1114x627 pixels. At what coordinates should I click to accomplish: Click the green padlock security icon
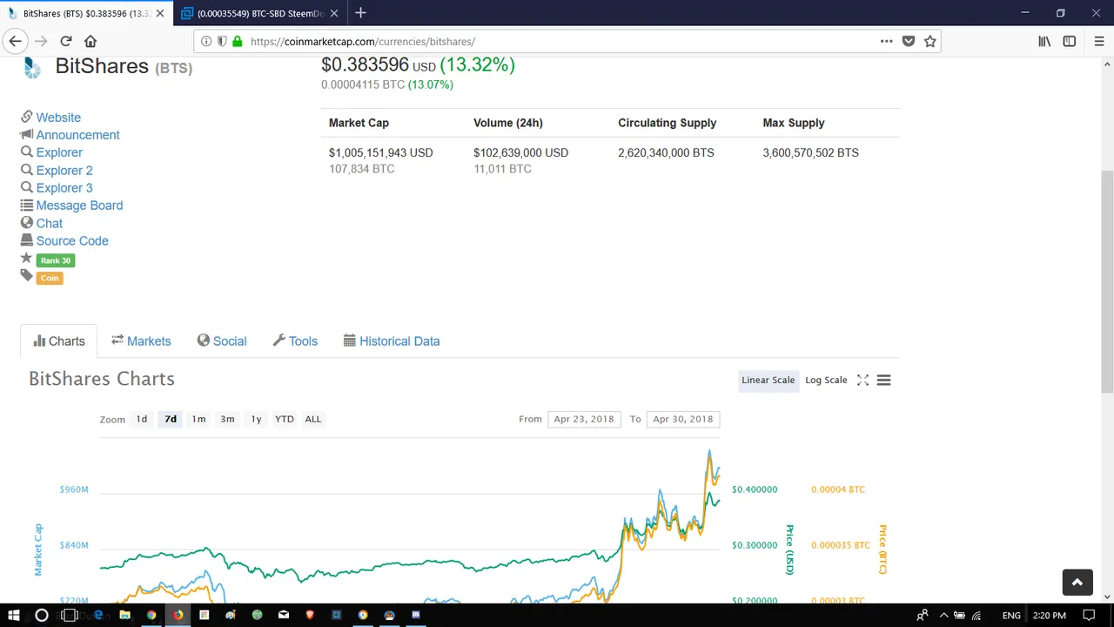click(237, 41)
